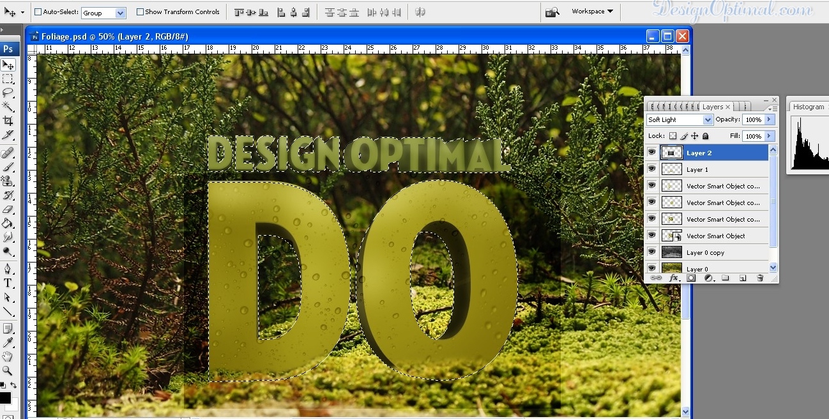The image size is (829, 419).
Task: Open the fx layer style menu
Action: pos(673,278)
